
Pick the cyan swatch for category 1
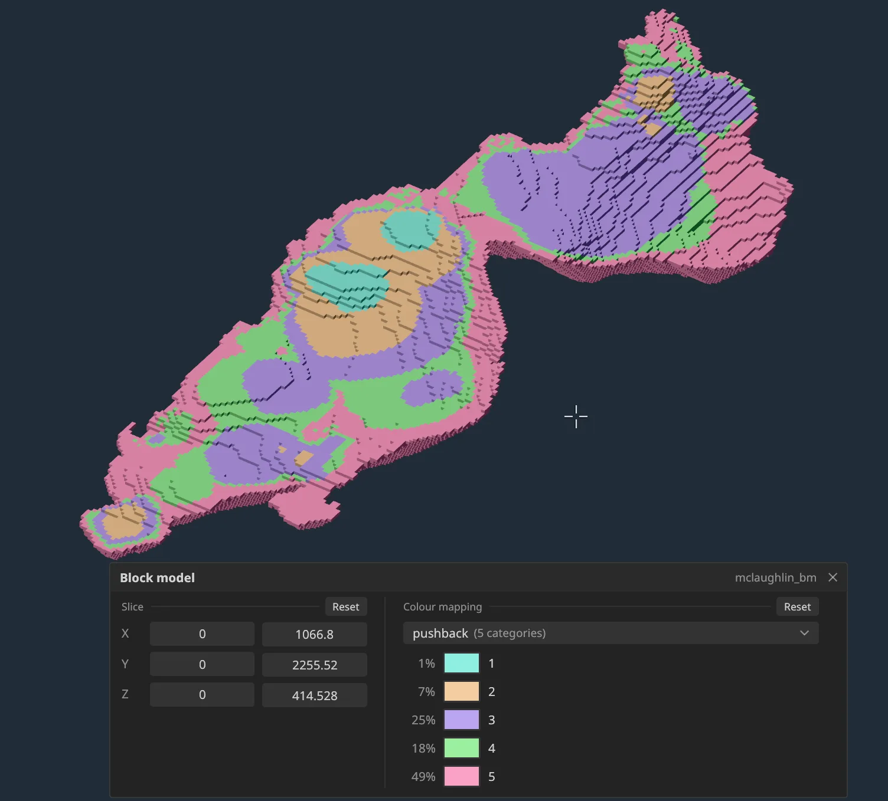461,663
